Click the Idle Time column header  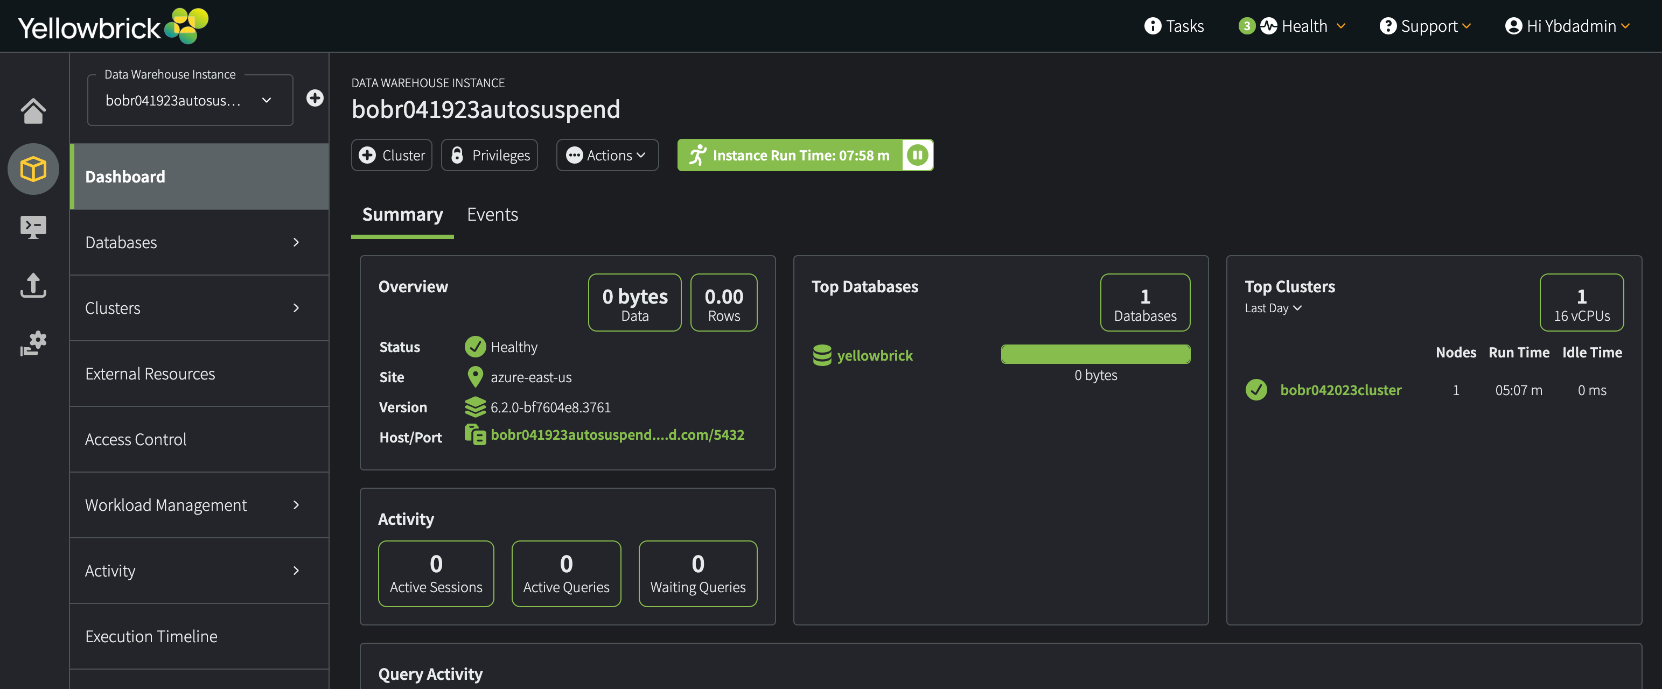coord(1591,352)
